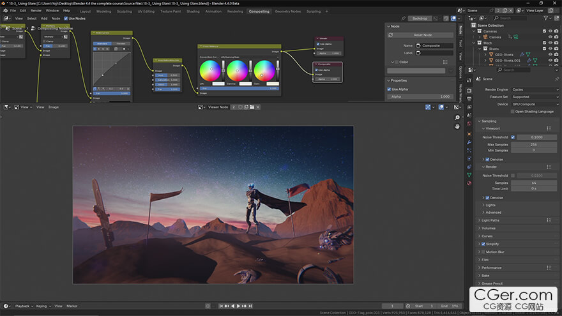The image size is (562, 316).
Task: Open the Physics properties tab icon
Action: 469,159
